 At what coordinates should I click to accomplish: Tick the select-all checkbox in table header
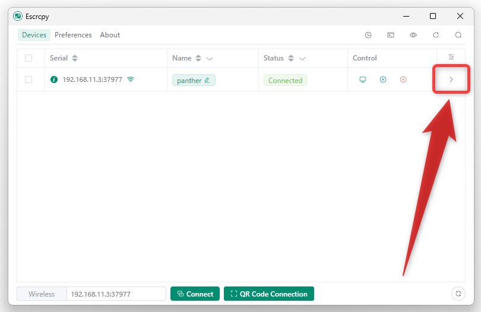[x=29, y=58]
